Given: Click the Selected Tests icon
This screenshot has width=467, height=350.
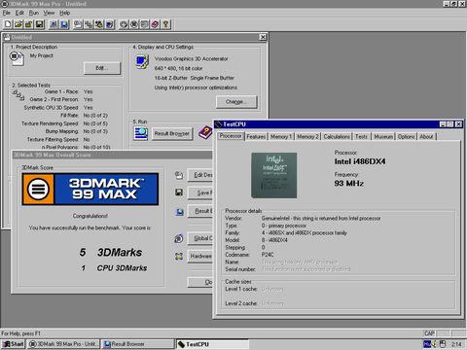Looking at the screenshot, I should [18, 95].
